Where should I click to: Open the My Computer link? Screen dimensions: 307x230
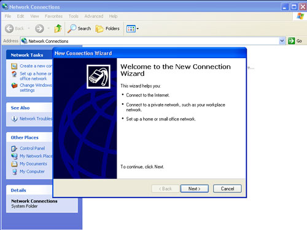(x=32, y=171)
